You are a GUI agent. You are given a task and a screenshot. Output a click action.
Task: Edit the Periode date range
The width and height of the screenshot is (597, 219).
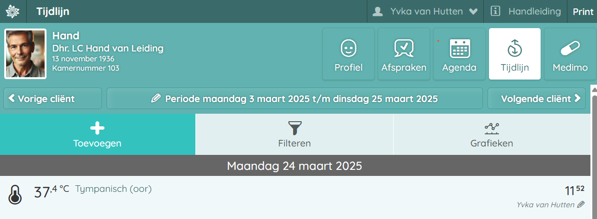(295, 99)
